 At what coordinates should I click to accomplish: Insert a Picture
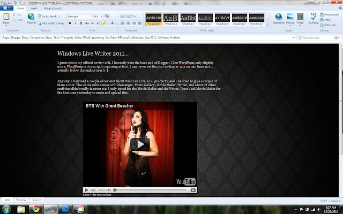coord(290,19)
